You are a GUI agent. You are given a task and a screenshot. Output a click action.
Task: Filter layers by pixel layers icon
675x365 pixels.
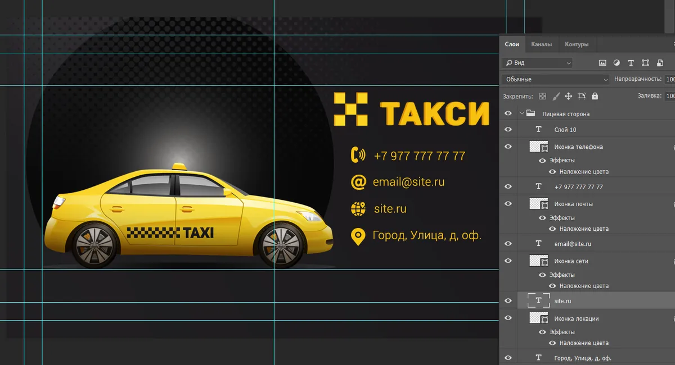602,63
